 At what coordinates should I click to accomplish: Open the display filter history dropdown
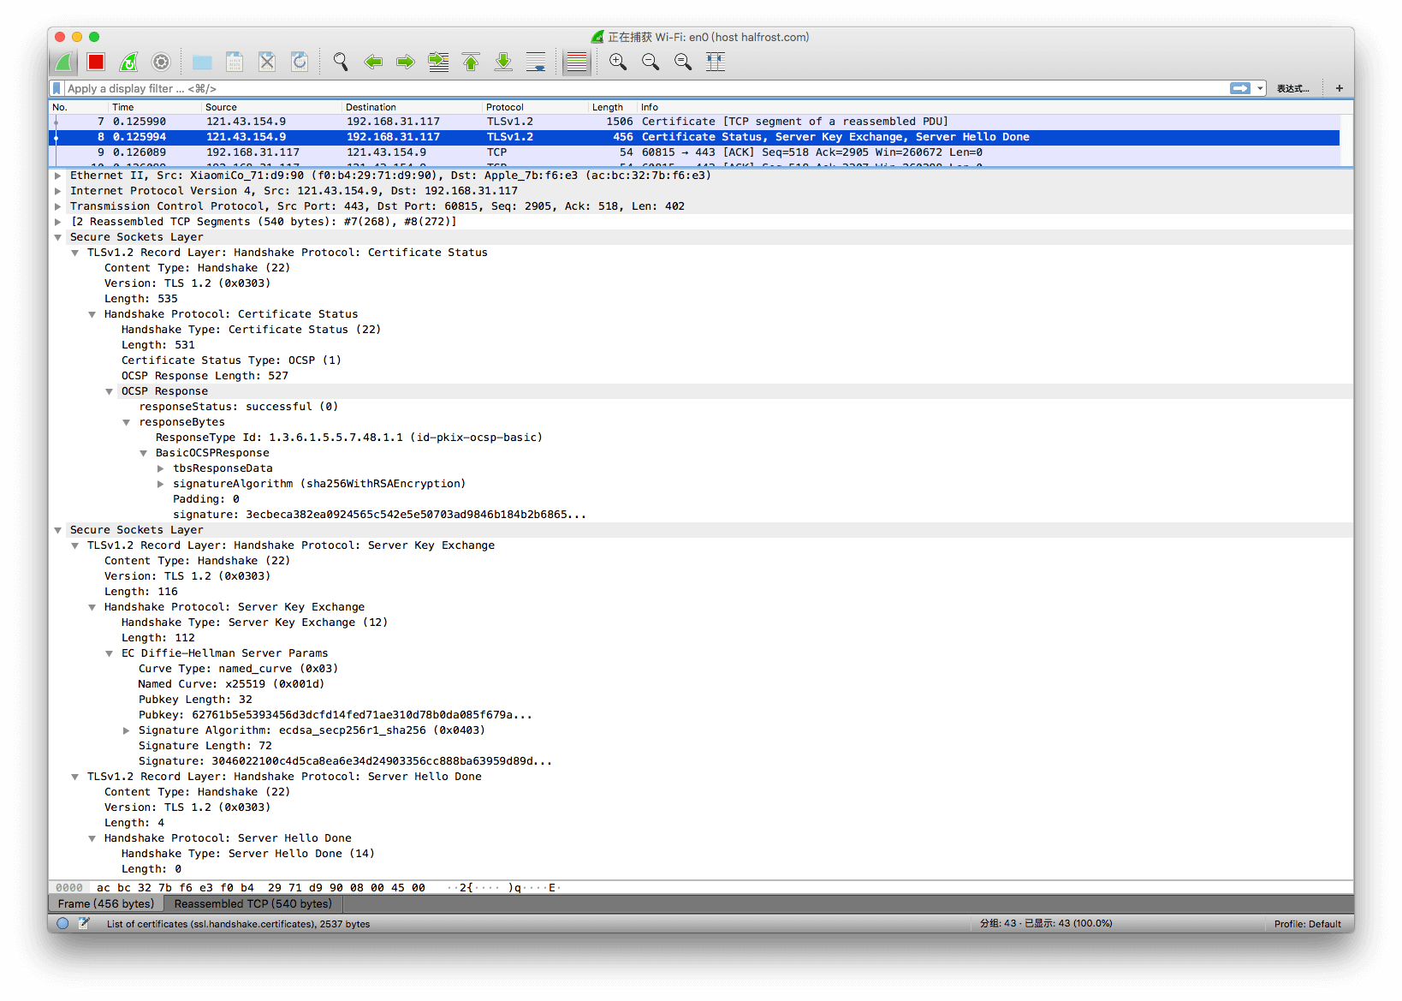(x=1260, y=88)
